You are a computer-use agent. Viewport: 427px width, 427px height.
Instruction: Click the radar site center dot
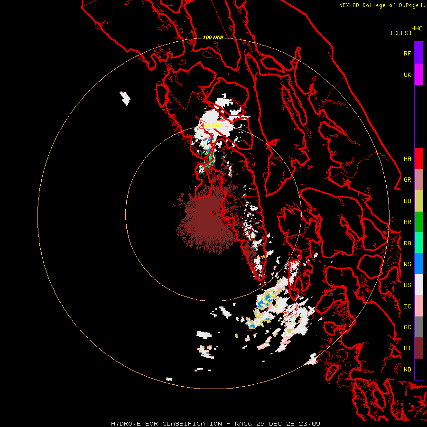(213, 213)
